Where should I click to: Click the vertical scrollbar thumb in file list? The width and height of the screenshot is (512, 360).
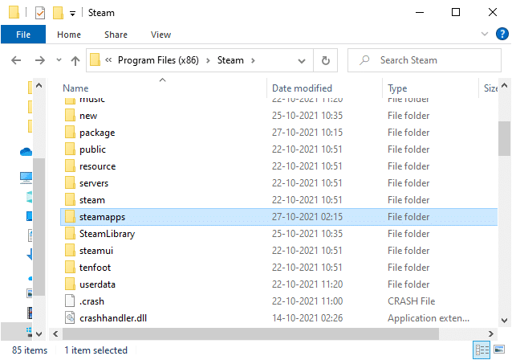505,139
